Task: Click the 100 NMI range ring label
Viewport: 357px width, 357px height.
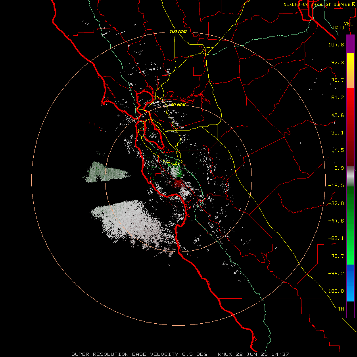Action: (178, 31)
